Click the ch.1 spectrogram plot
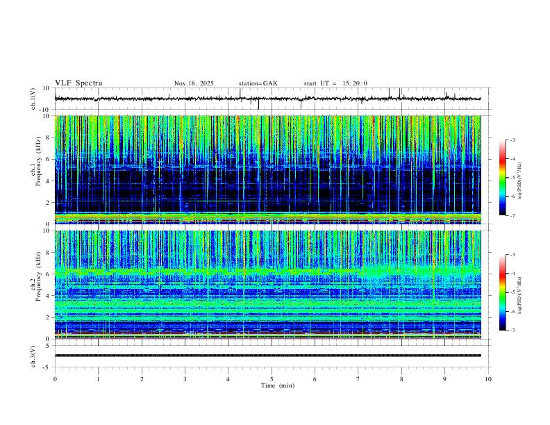550x425 pixels. click(268, 169)
